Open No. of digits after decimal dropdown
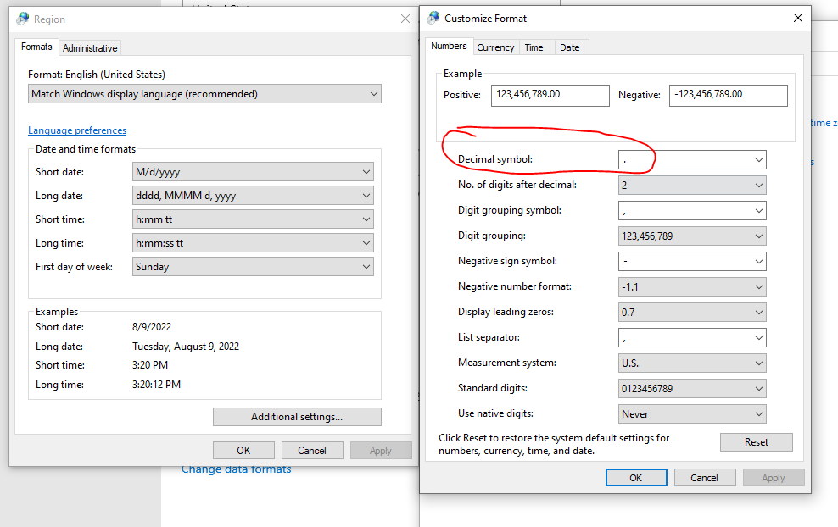This screenshot has height=527, width=838. pos(692,186)
